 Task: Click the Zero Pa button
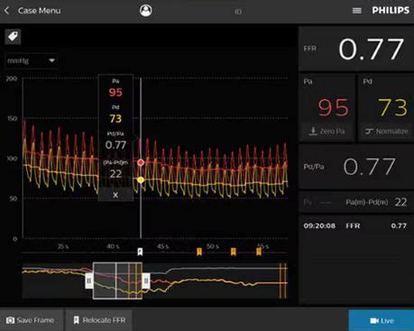coord(327,132)
